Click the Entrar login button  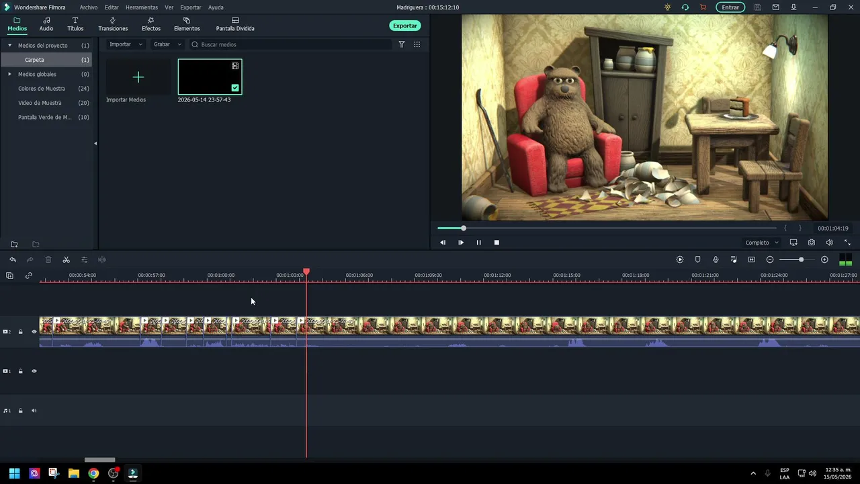coord(730,7)
